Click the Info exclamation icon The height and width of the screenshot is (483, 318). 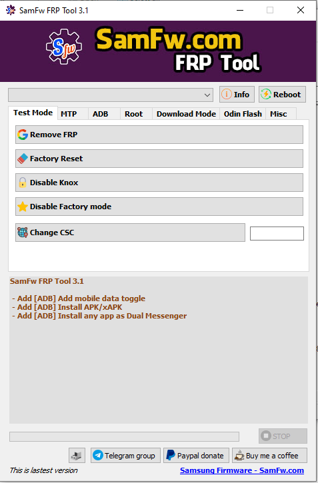point(227,94)
